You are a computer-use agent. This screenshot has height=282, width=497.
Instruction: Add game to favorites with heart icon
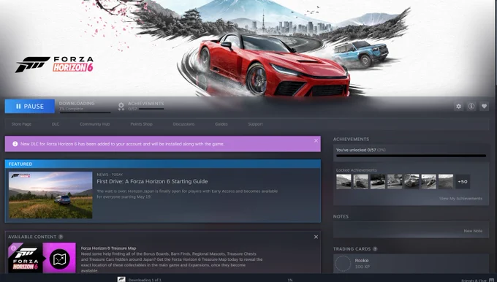point(484,107)
